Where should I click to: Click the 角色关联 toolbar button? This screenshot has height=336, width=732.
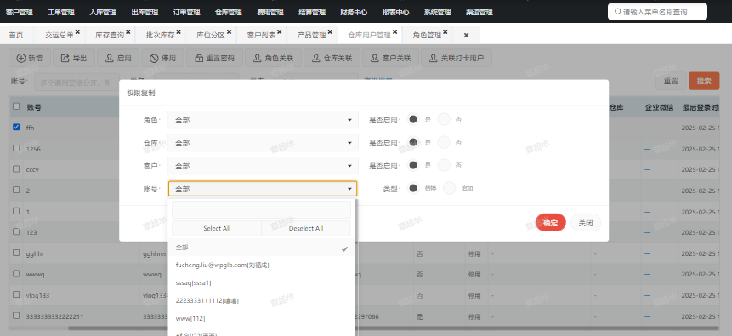[273, 59]
